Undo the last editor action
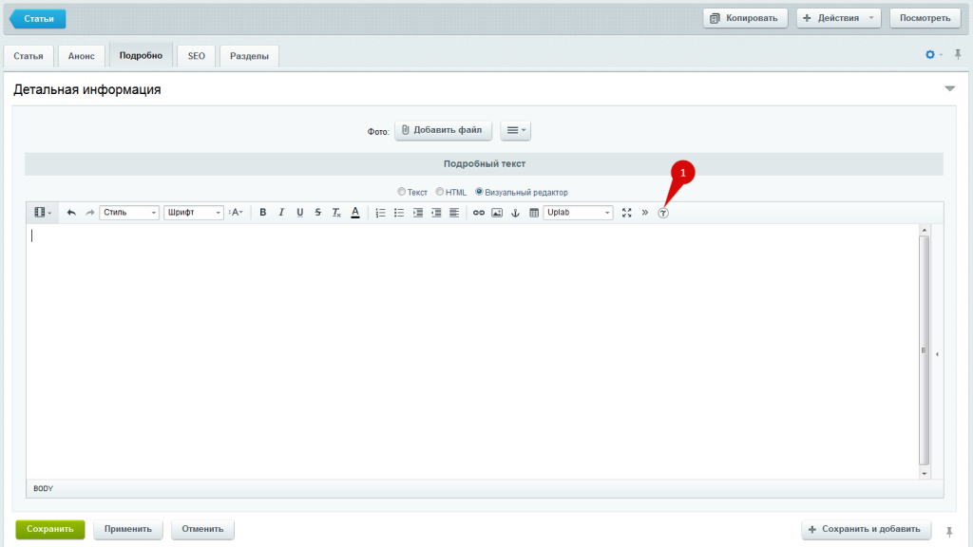Screen dimensions: 973x547 pyautogui.click(x=71, y=213)
